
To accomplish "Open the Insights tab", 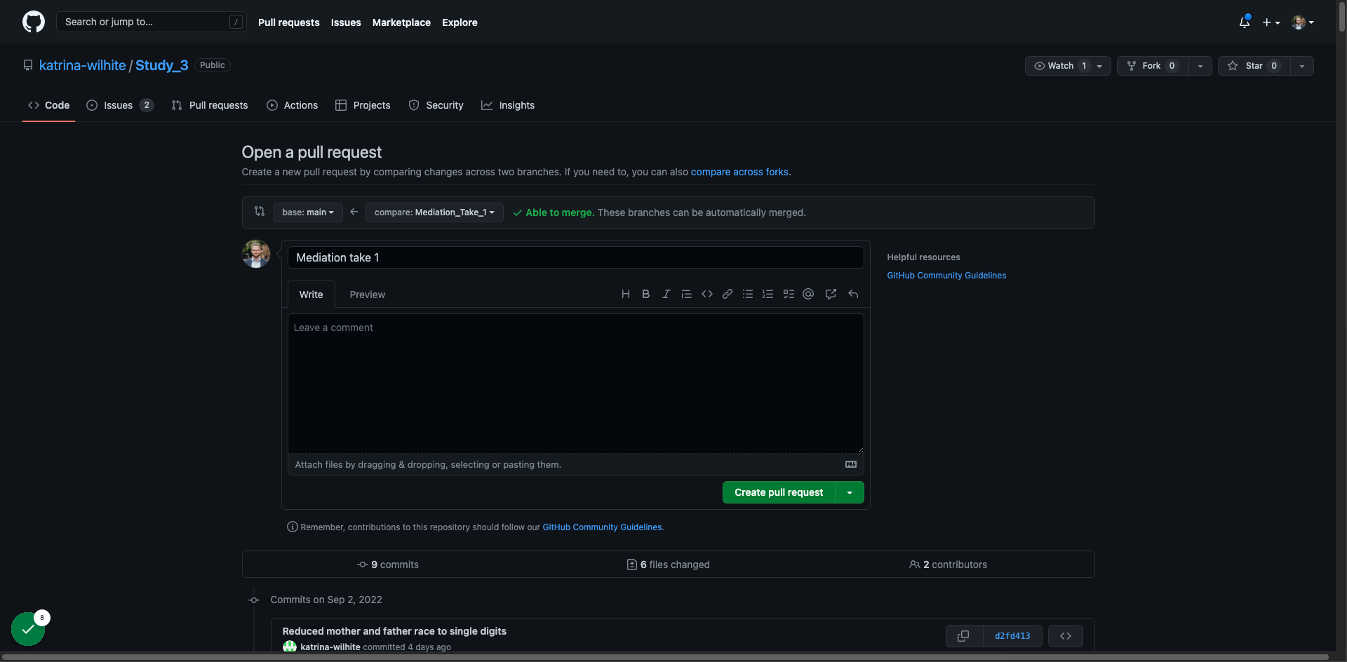I will click(x=508, y=105).
